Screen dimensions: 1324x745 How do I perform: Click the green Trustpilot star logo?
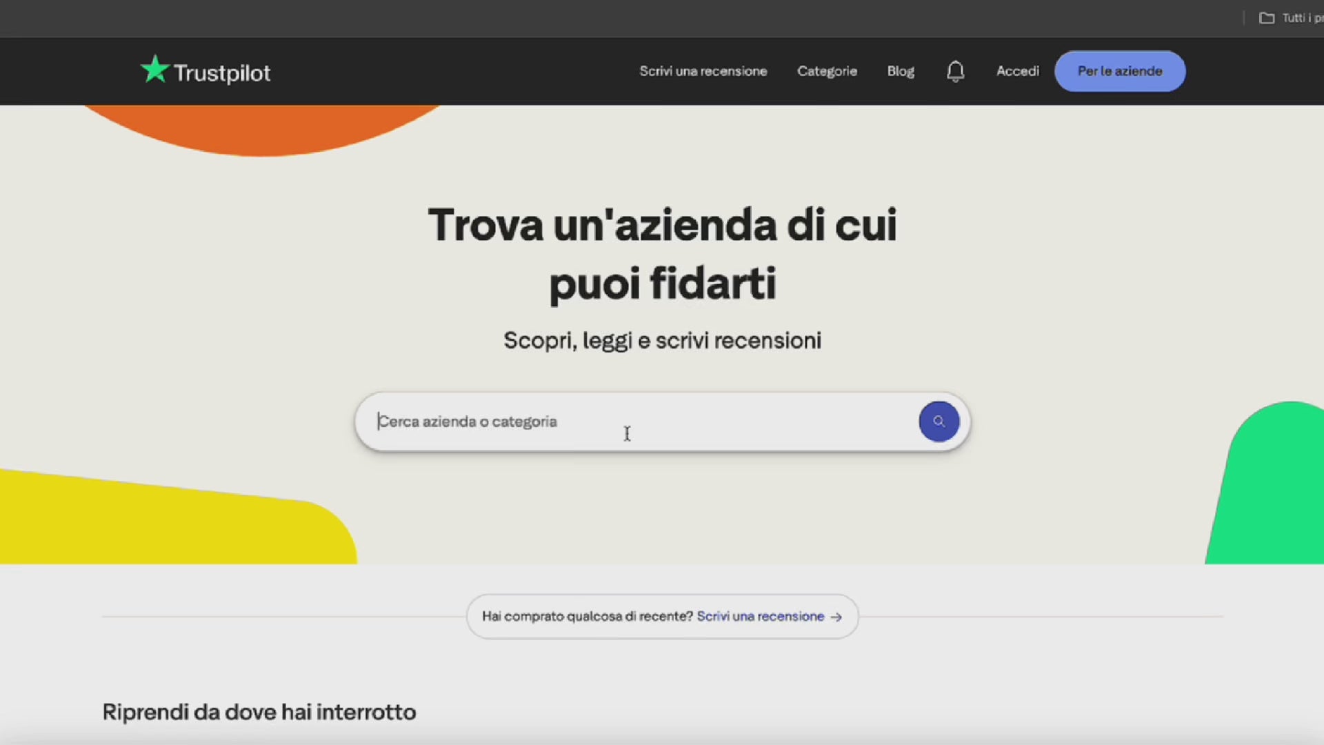coord(154,70)
